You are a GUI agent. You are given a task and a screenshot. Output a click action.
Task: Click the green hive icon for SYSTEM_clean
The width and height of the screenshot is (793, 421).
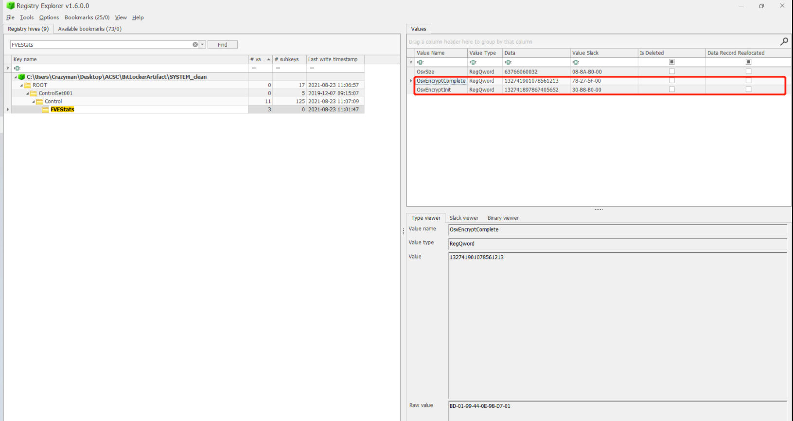coord(21,77)
